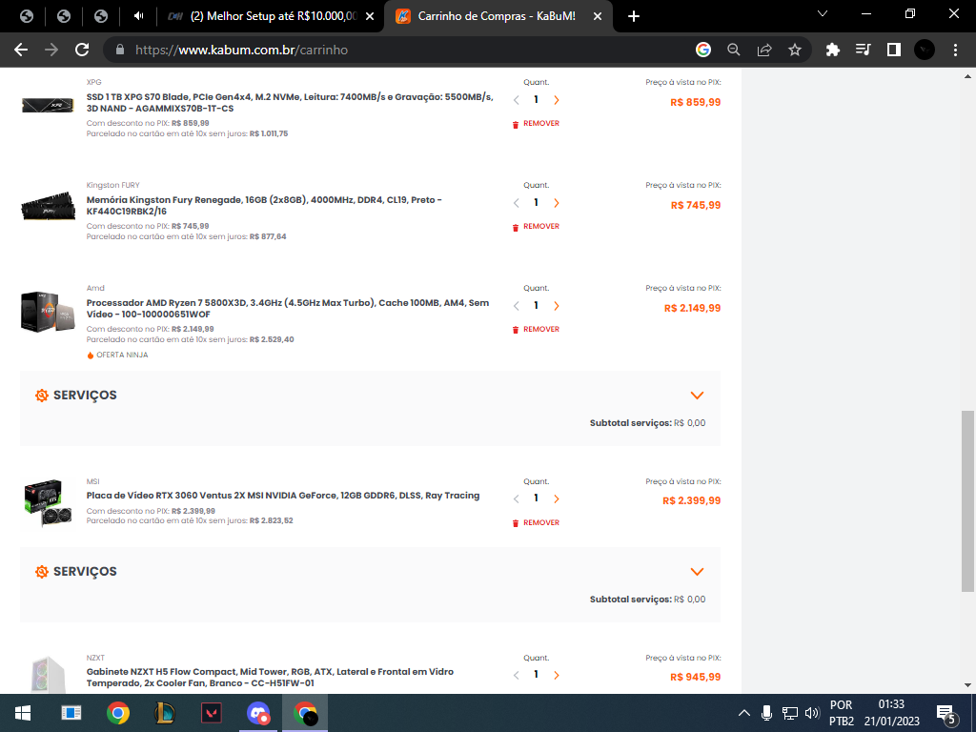Screen dimensions: 976x732
Task: Click the OFERTA NINJA label
Action: pos(117,355)
